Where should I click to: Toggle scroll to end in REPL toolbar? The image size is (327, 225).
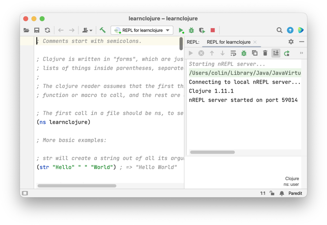[x=276, y=53]
